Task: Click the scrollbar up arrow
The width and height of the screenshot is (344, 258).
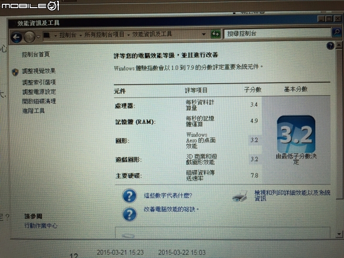Action: [x=339, y=45]
